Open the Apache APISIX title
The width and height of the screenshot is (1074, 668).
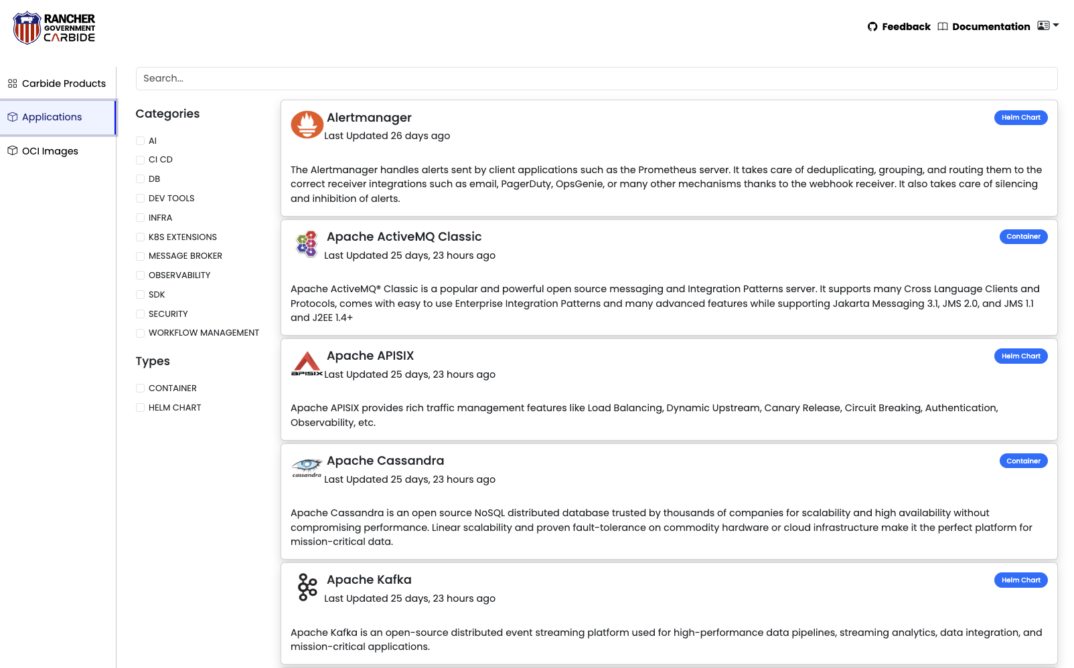coord(370,356)
